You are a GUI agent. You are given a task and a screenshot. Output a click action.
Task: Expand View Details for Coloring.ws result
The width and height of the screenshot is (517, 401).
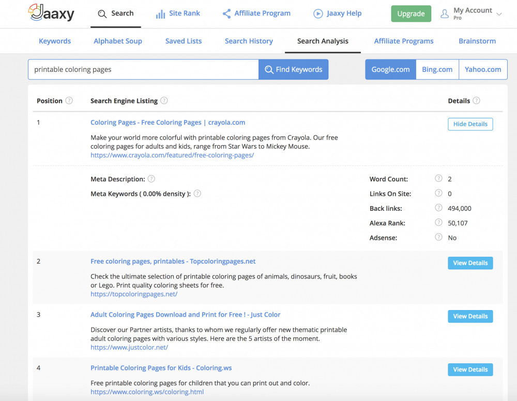(470, 369)
